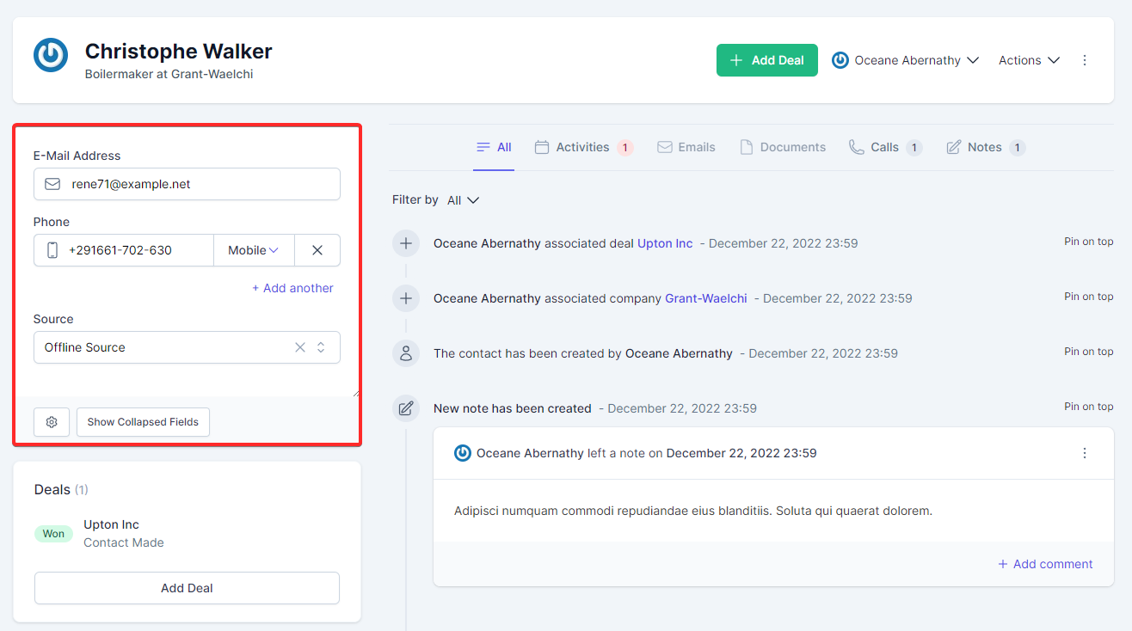Screen dimensions: 1132x631
Task: Open the Mobile phone type dropdown
Action: [254, 250]
